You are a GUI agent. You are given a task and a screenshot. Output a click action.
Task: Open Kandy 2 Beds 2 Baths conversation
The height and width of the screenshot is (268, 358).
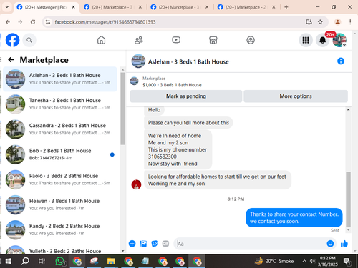pyautogui.click(x=60, y=230)
